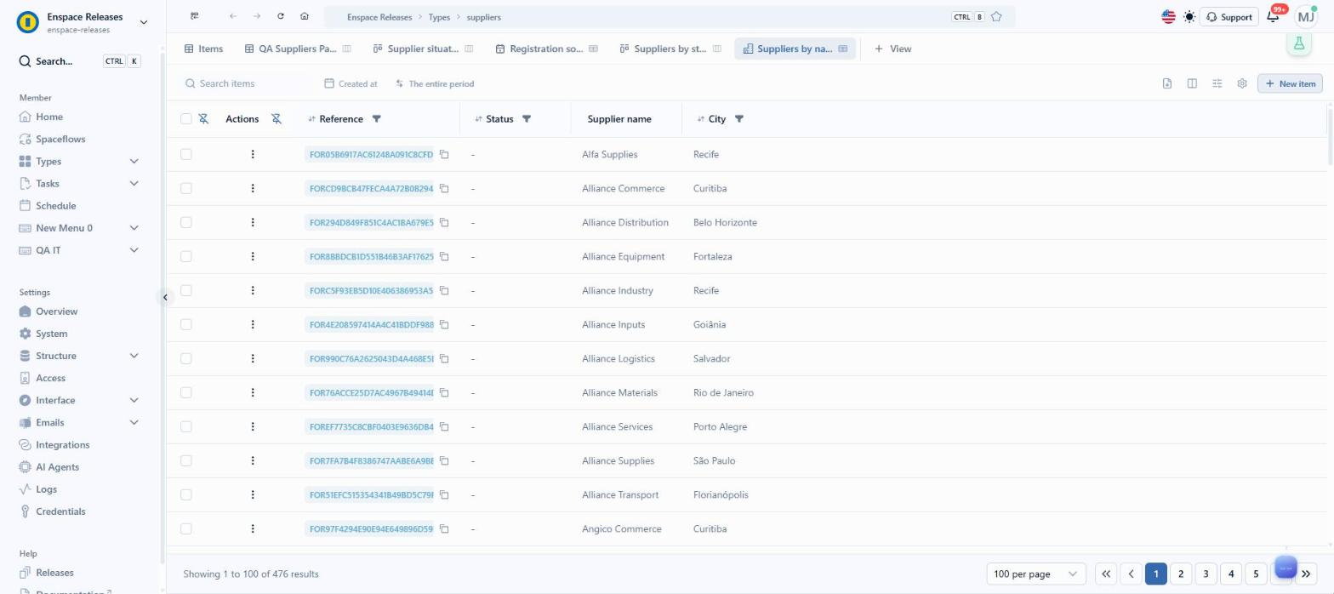Expand Emails settings section
This screenshot has height=594, width=1334.
[134, 422]
